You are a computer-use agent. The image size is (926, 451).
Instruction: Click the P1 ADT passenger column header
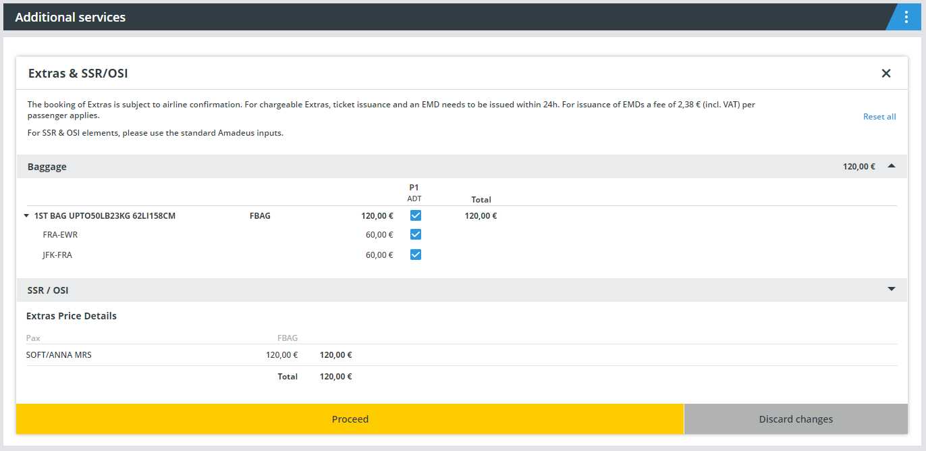414,192
